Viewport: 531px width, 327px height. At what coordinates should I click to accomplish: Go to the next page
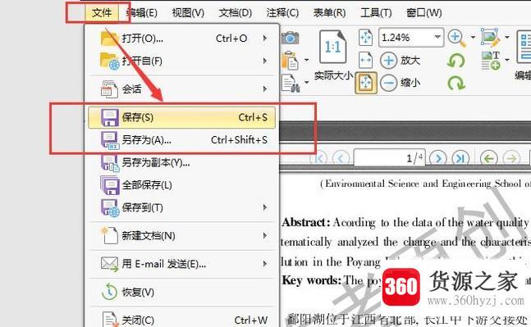pyautogui.click(x=438, y=158)
